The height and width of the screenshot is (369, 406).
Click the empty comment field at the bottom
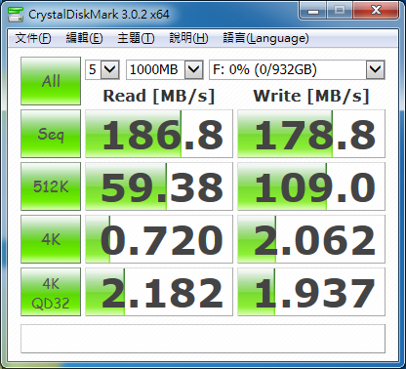[203, 339]
